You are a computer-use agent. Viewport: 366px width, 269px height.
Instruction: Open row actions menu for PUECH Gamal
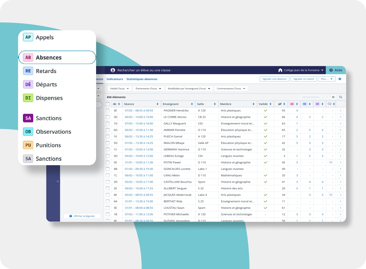coord(341,136)
